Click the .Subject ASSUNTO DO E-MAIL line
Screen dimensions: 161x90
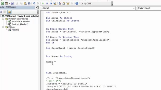point(66,84)
